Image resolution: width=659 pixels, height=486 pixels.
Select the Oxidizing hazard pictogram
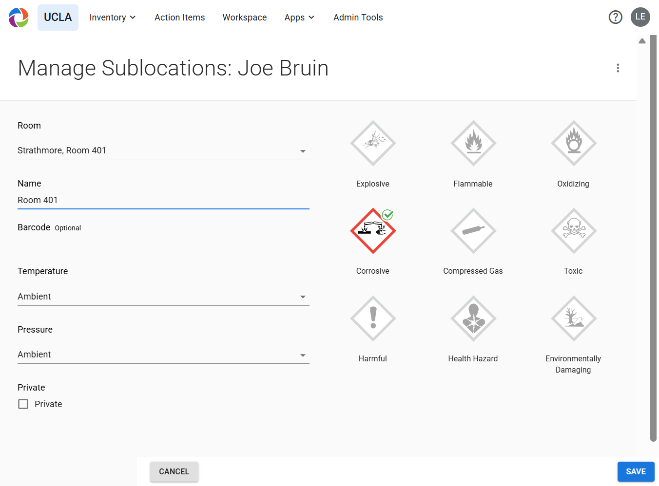574,143
